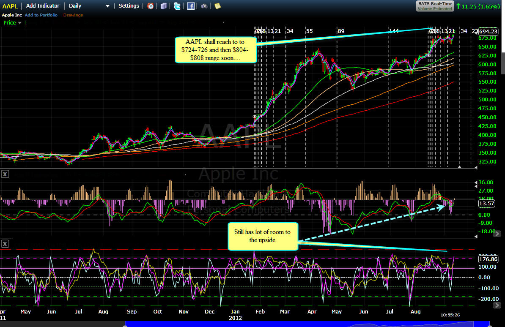Image resolution: width=505 pixels, height=327 pixels.
Task: Open the yellow sticky note tool
Action: [218, 6]
